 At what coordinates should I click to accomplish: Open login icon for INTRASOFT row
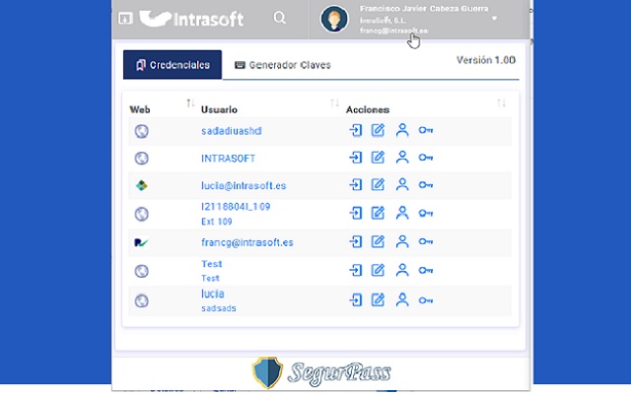coord(356,158)
